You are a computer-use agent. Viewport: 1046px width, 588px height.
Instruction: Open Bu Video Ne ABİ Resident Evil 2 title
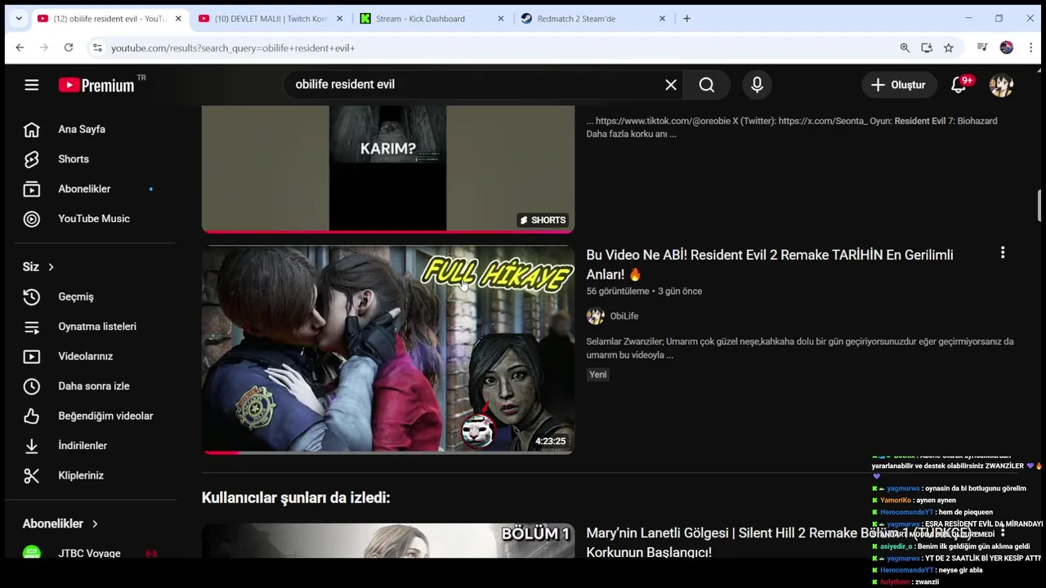pyautogui.click(x=769, y=265)
